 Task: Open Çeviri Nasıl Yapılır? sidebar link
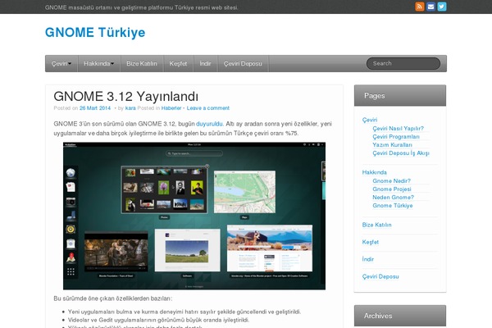(x=398, y=129)
